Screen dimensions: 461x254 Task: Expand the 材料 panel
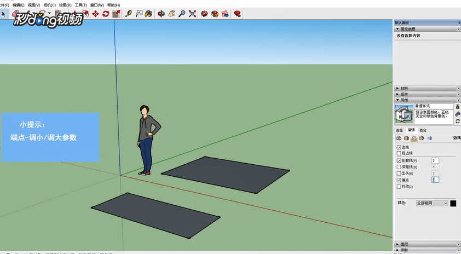click(x=397, y=88)
